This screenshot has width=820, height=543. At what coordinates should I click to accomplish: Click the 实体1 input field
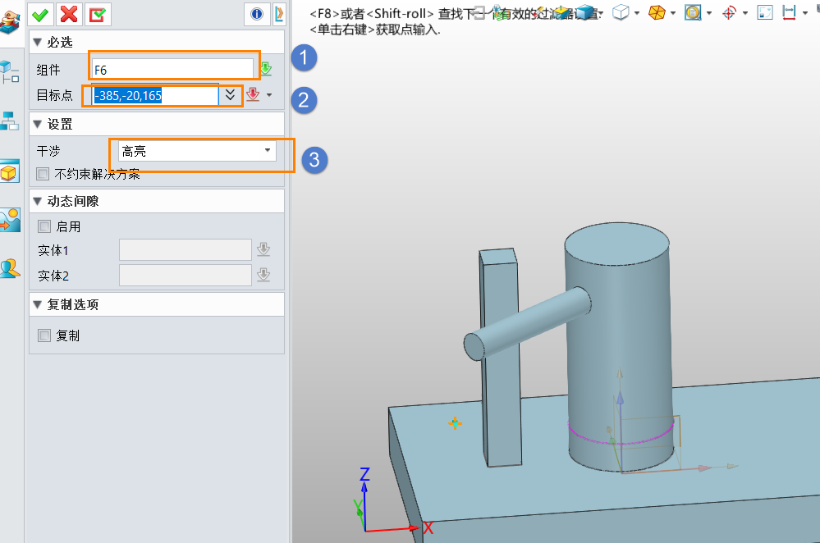186,250
